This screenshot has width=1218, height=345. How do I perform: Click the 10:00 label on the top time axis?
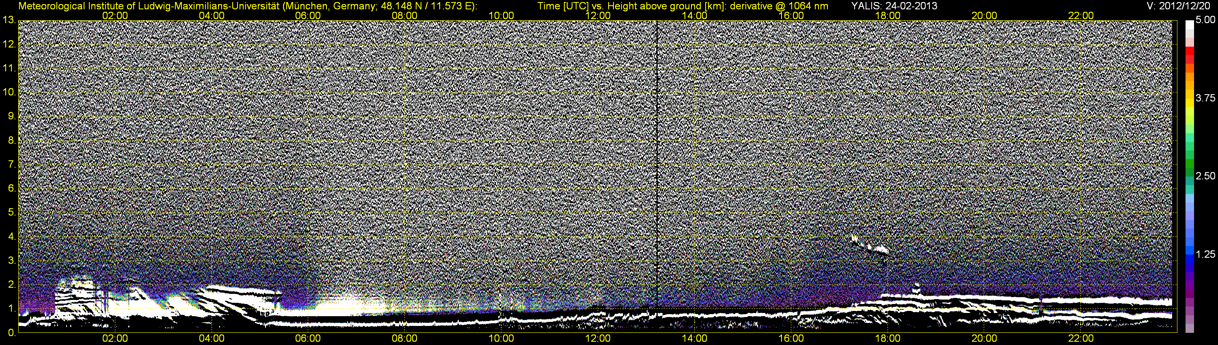501,15
